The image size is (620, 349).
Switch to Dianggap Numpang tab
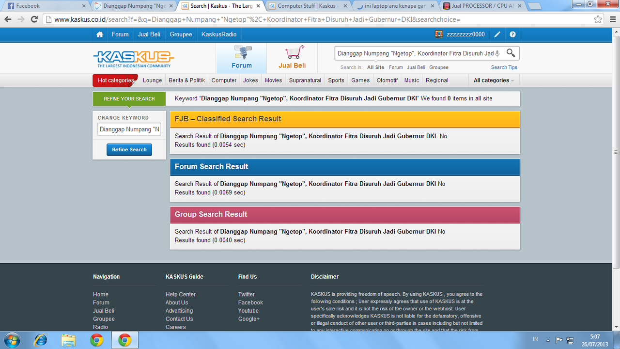pos(134,6)
